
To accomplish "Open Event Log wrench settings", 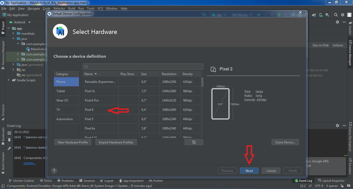I will pyautogui.click(x=9, y=148).
